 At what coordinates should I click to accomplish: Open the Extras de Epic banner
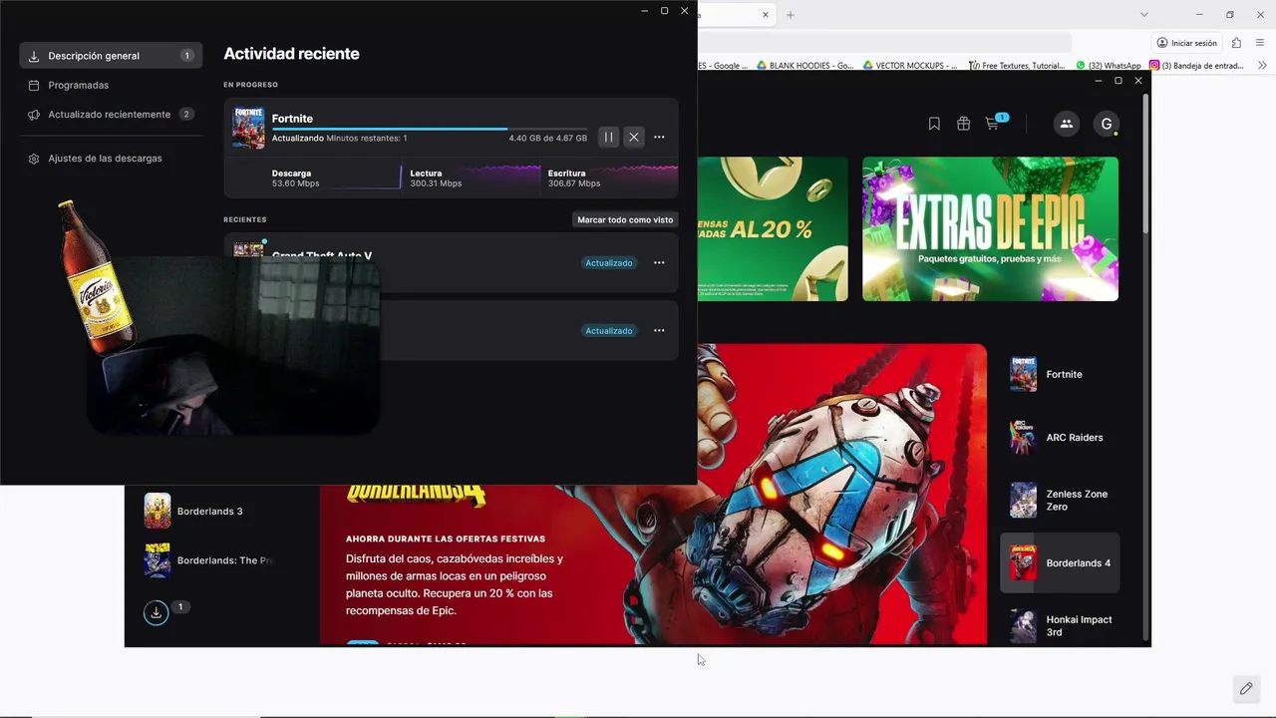(990, 228)
